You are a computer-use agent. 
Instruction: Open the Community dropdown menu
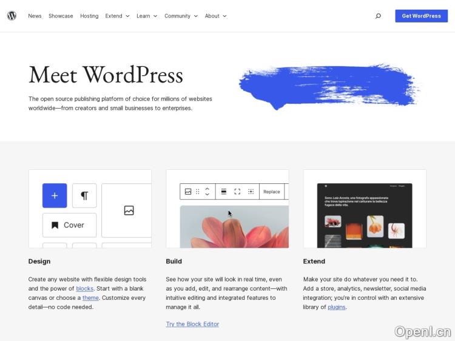[181, 16]
